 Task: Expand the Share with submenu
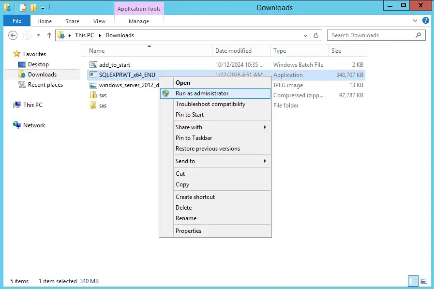[189, 127]
